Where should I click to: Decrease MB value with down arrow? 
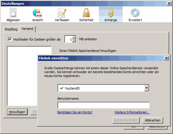point(74,41)
